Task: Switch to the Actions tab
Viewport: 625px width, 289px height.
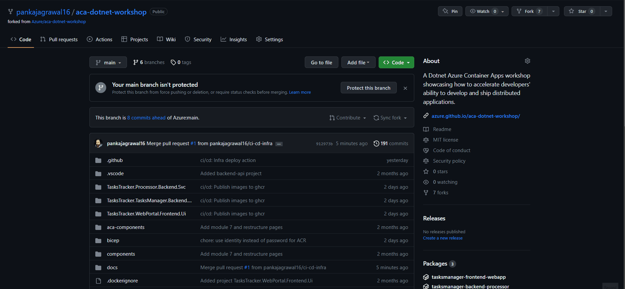Action: (100, 39)
